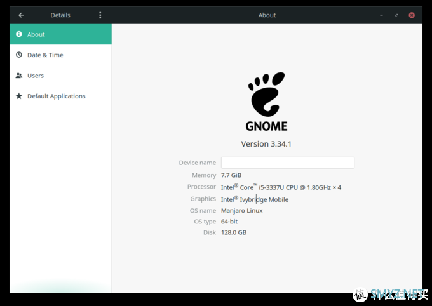Click the Memory label
Viewport: 432px width, 306px height.
204,175
